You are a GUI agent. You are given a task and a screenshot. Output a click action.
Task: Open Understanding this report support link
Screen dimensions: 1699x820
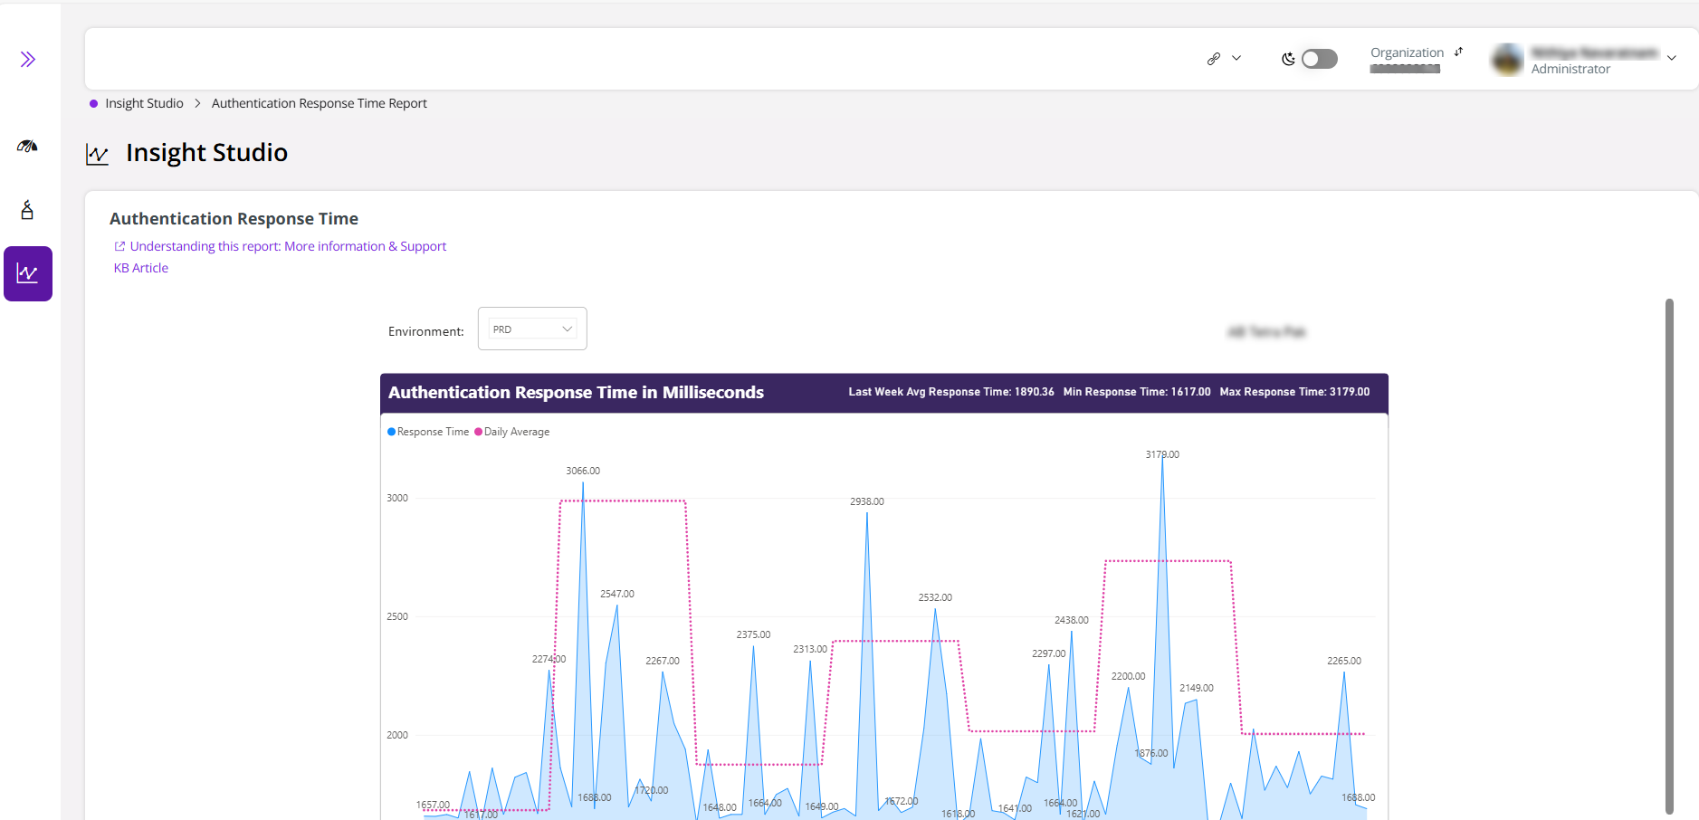(288, 246)
